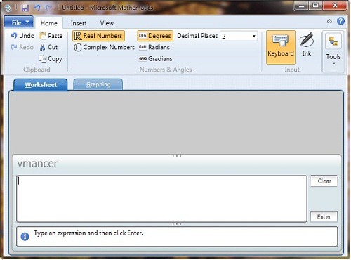Click Undo in the Clipboard group
The width and height of the screenshot is (351, 260).
[22, 36]
